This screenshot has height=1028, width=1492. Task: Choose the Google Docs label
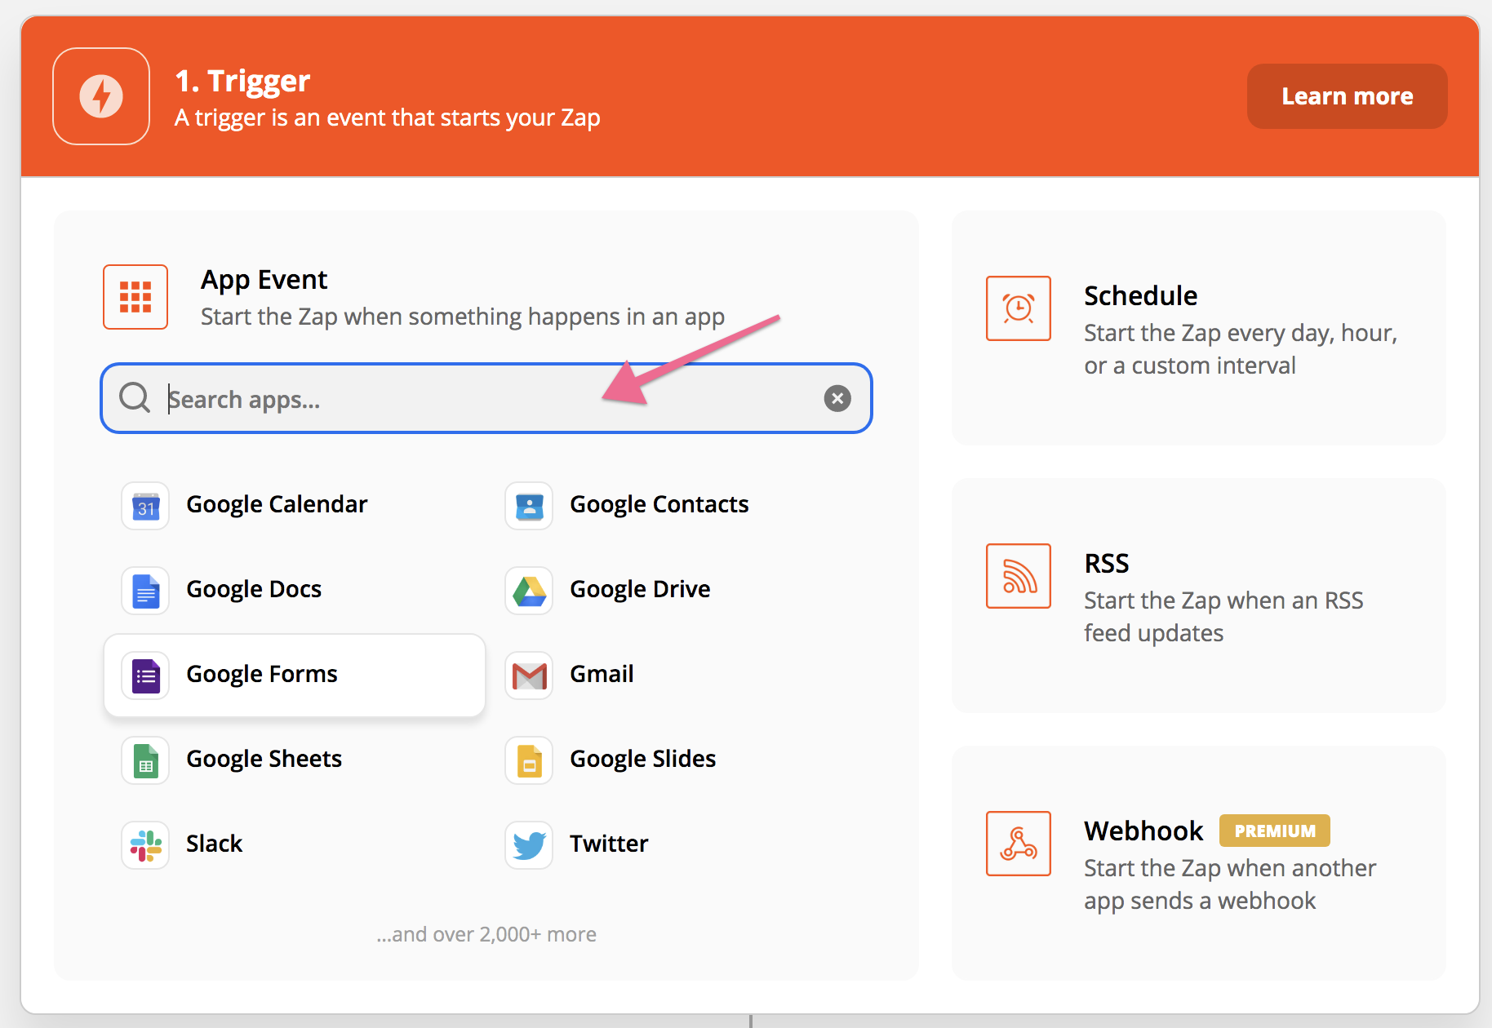point(254,589)
